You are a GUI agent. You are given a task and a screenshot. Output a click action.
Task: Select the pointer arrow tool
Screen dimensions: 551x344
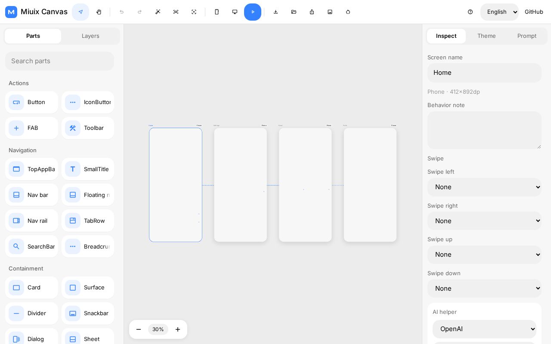[x=80, y=12]
